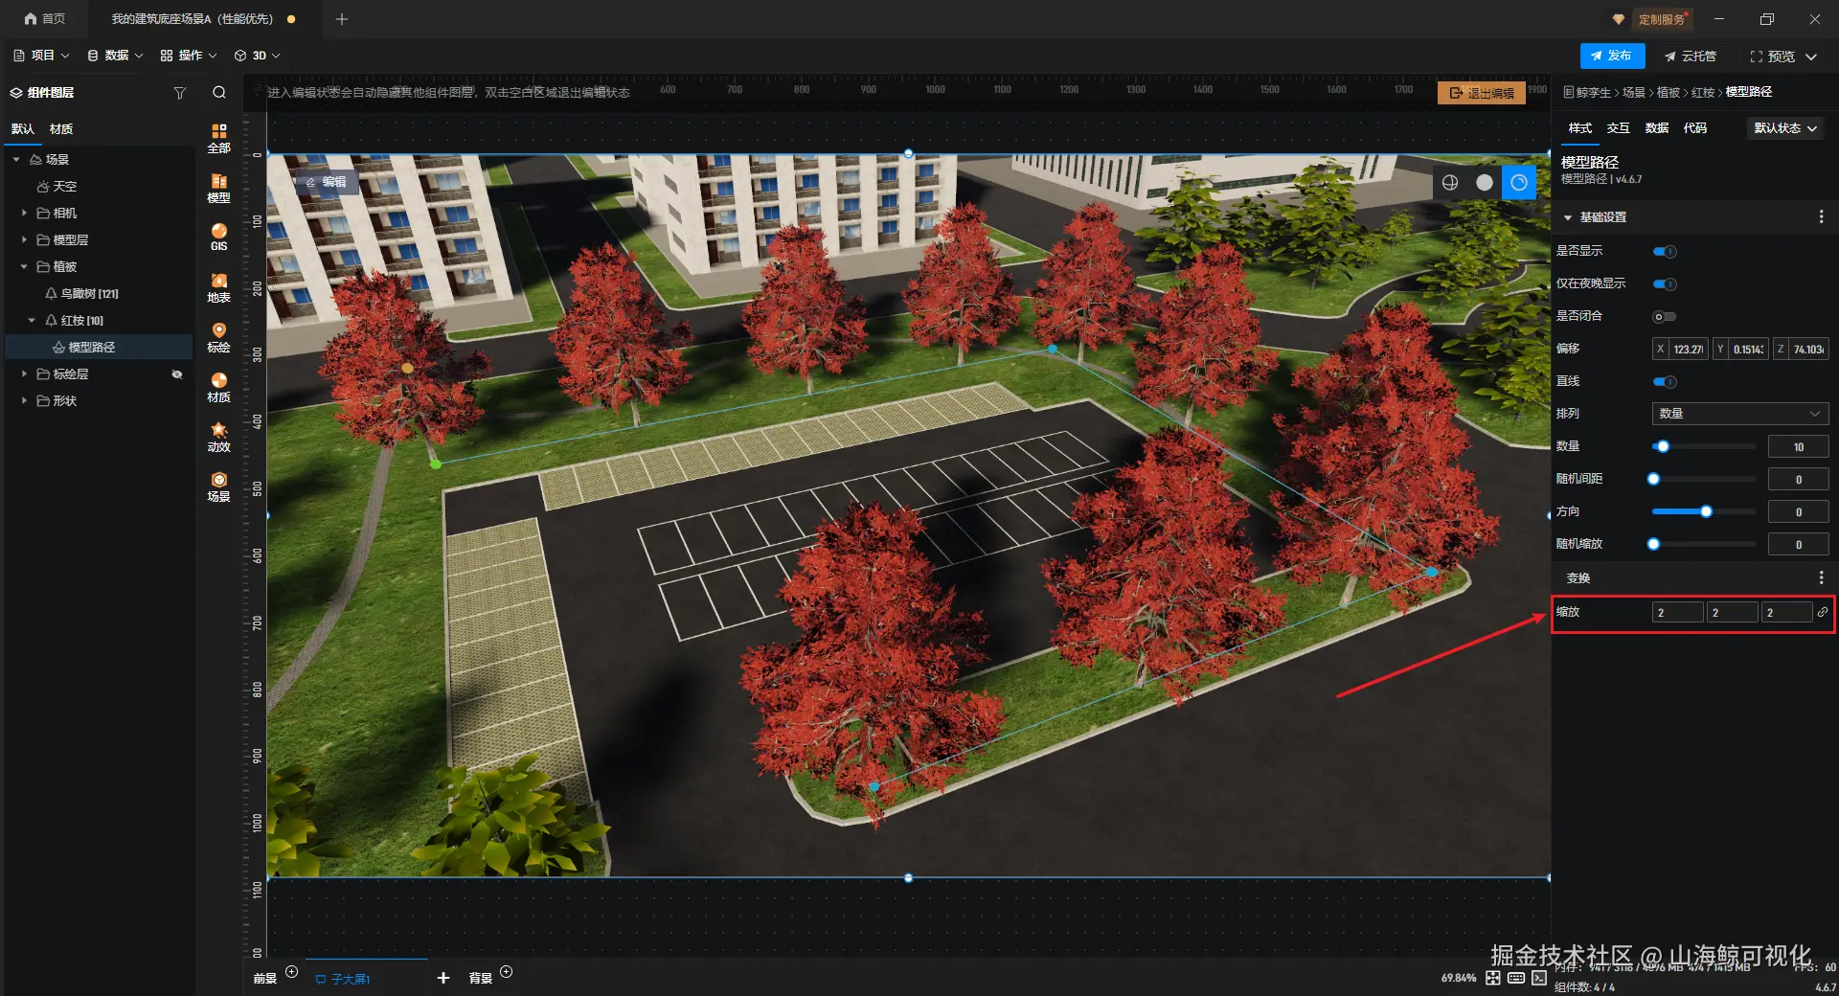The height and width of the screenshot is (996, 1839).
Task: Expand the 标绘层 folder
Action: (24, 374)
